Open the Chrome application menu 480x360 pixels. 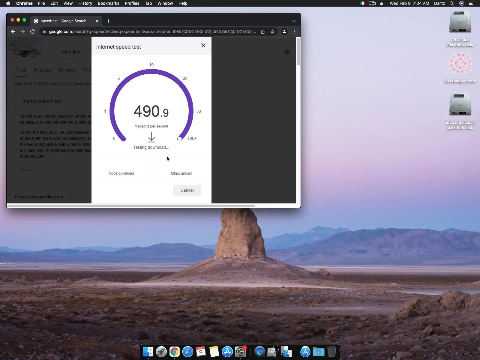(24, 3)
